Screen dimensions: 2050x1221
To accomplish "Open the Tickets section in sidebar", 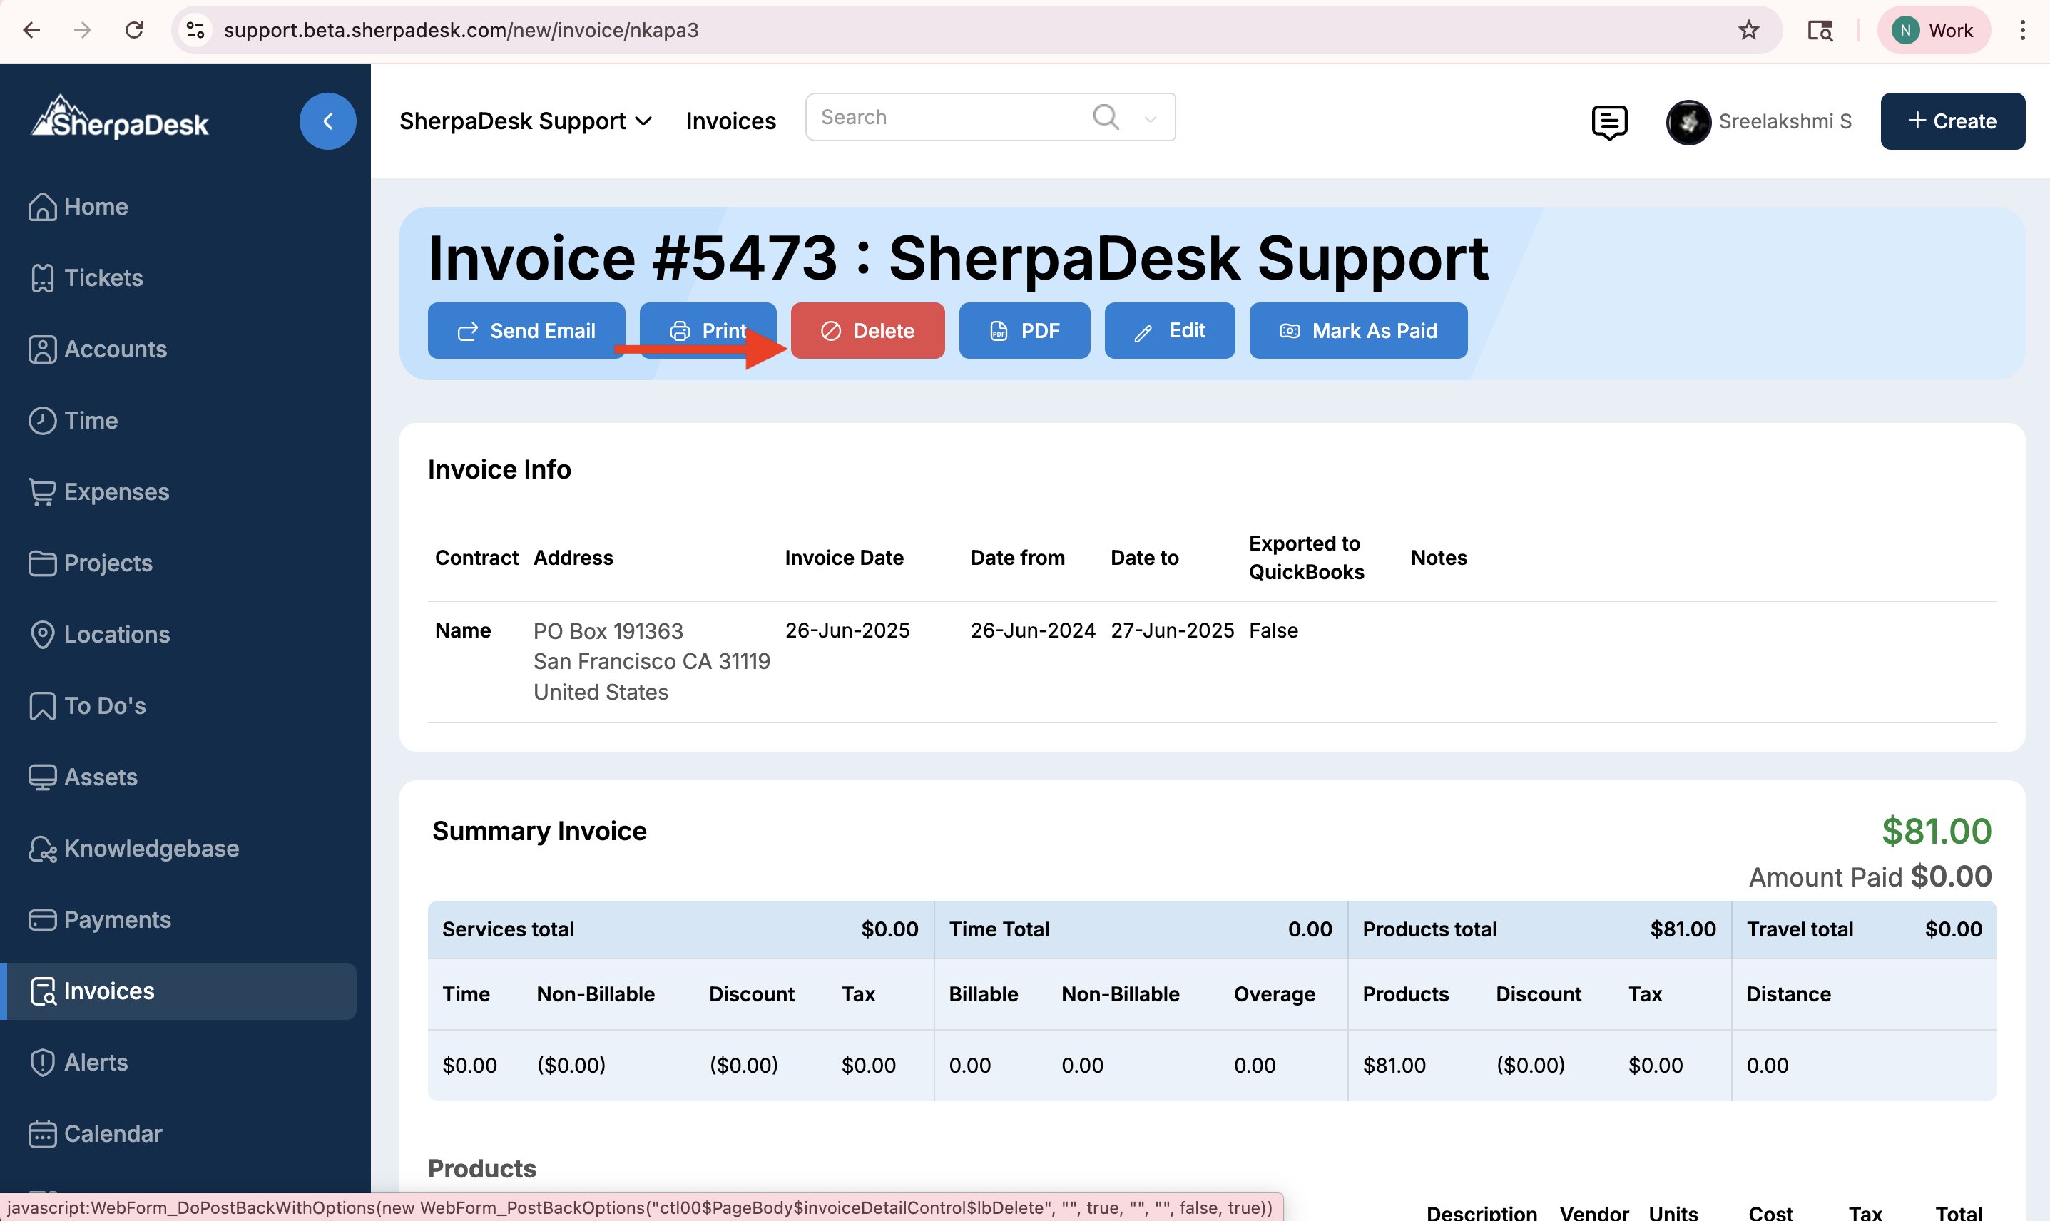I will click(103, 277).
